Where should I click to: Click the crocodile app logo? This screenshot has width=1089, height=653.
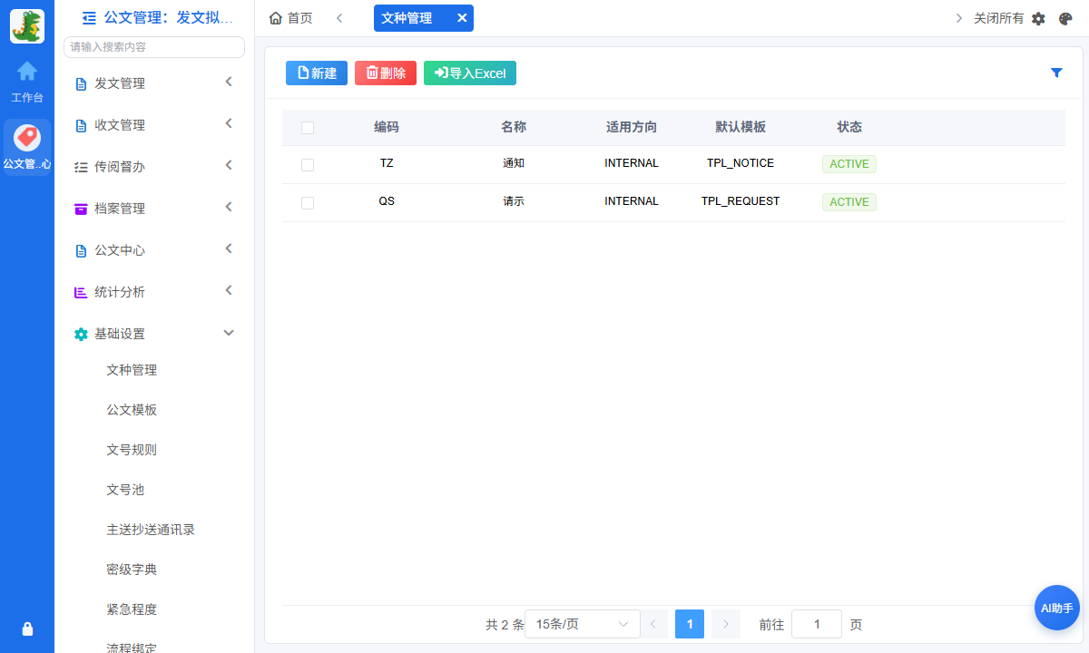point(27,25)
